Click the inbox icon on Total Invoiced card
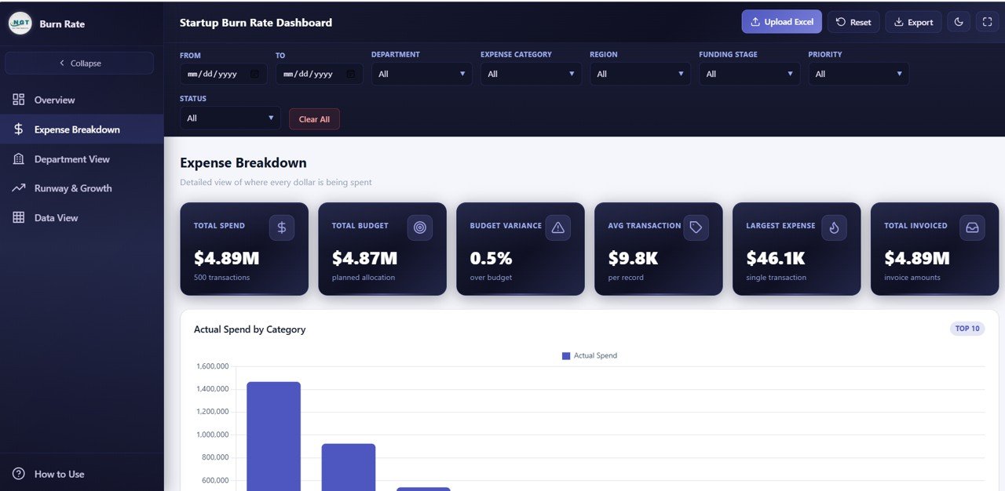Viewport: 1005px width, 491px height. coord(972,227)
